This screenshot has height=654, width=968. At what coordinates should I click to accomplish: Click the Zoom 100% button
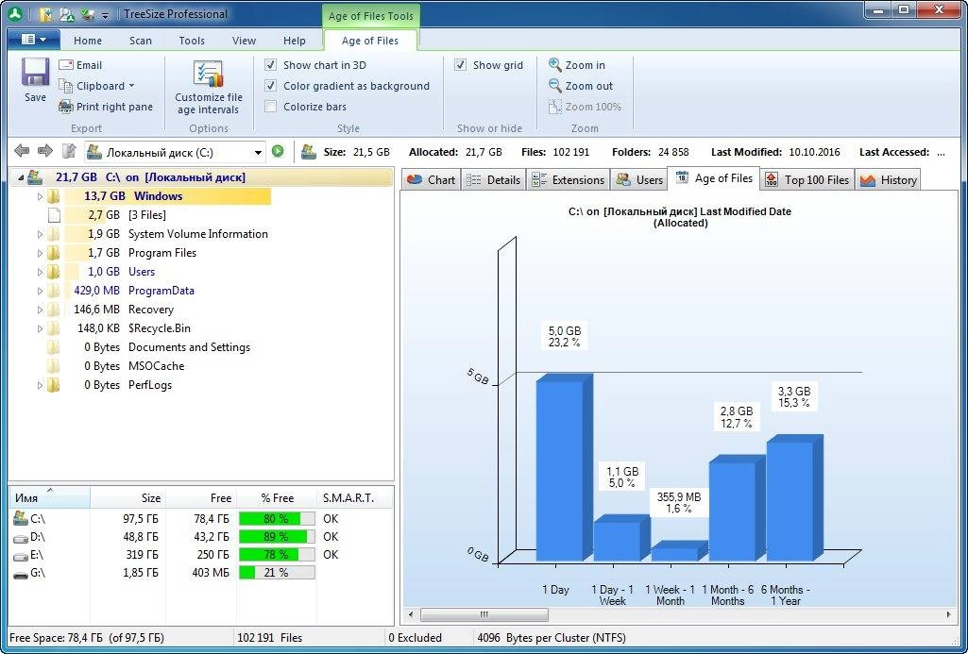(x=585, y=107)
